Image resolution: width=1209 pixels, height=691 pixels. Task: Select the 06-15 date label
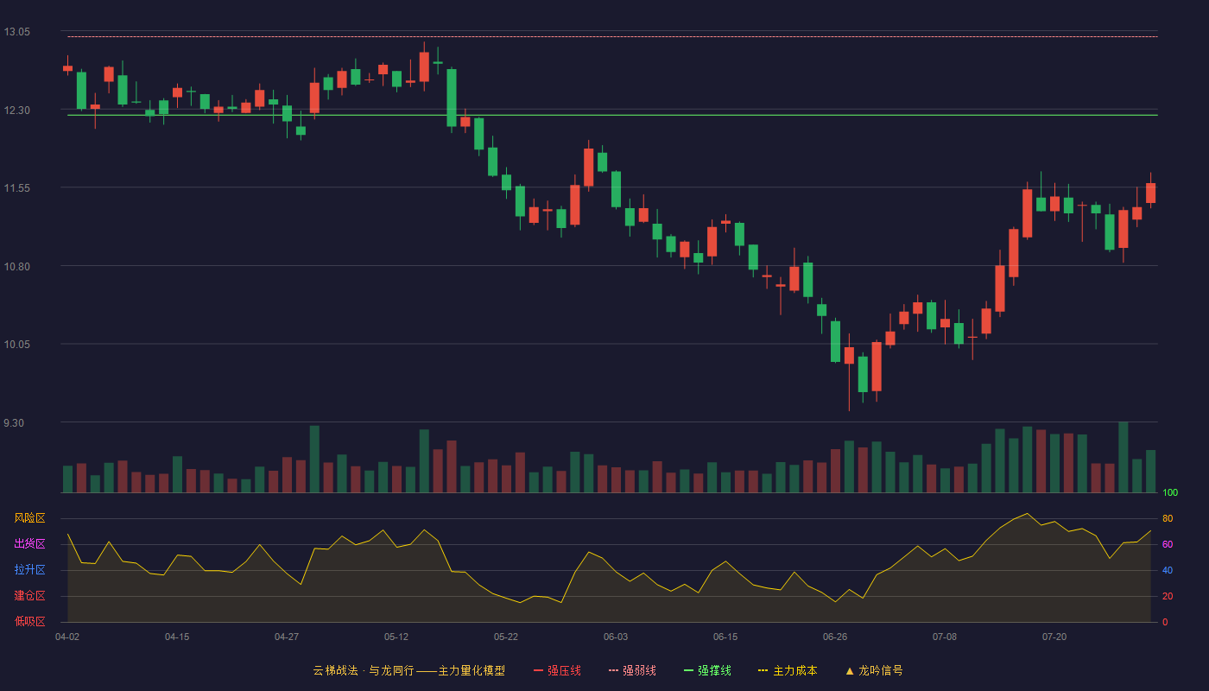click(x=725, y=637)
